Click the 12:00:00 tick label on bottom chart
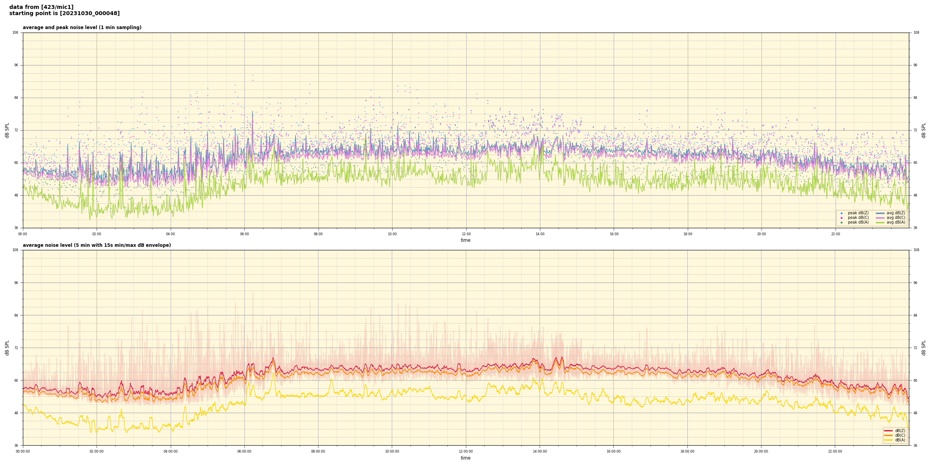Viewport: 931px width, 465px height. point(466,451)
